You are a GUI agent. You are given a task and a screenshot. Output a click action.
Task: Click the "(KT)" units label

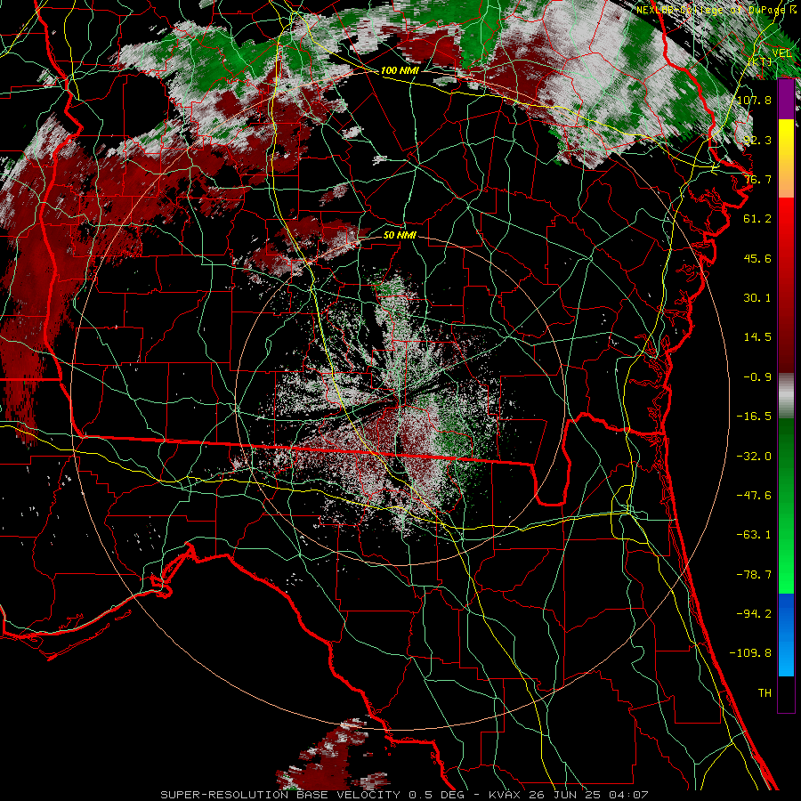(760, 61)
